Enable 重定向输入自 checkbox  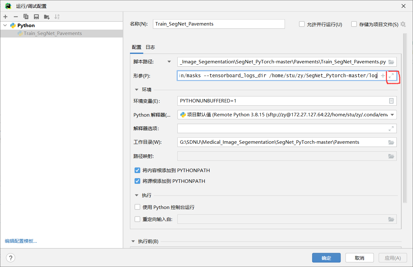tap(137, 219)
